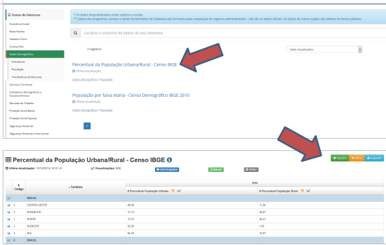Click the search magnifier icon
Image resolution: width=386 pixels, height=245 pixels.
point(76,33)
